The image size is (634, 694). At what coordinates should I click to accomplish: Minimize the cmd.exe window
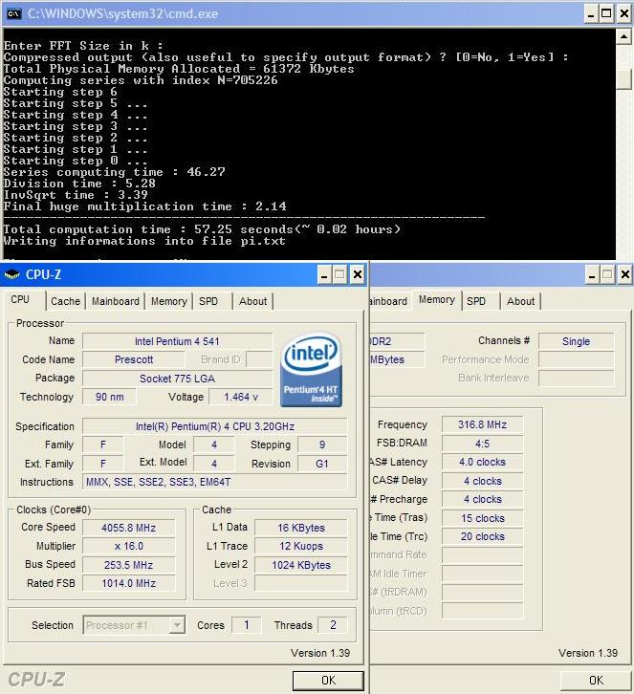(591, 14)
